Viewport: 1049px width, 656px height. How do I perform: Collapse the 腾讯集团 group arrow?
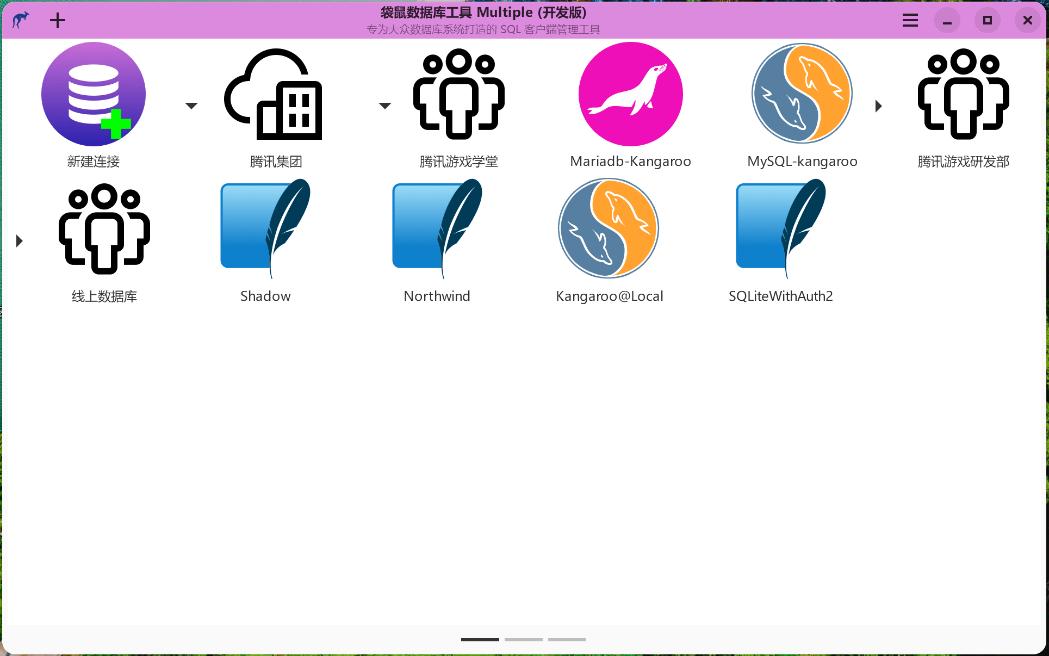pyautogui.click(x=191, y=106)
